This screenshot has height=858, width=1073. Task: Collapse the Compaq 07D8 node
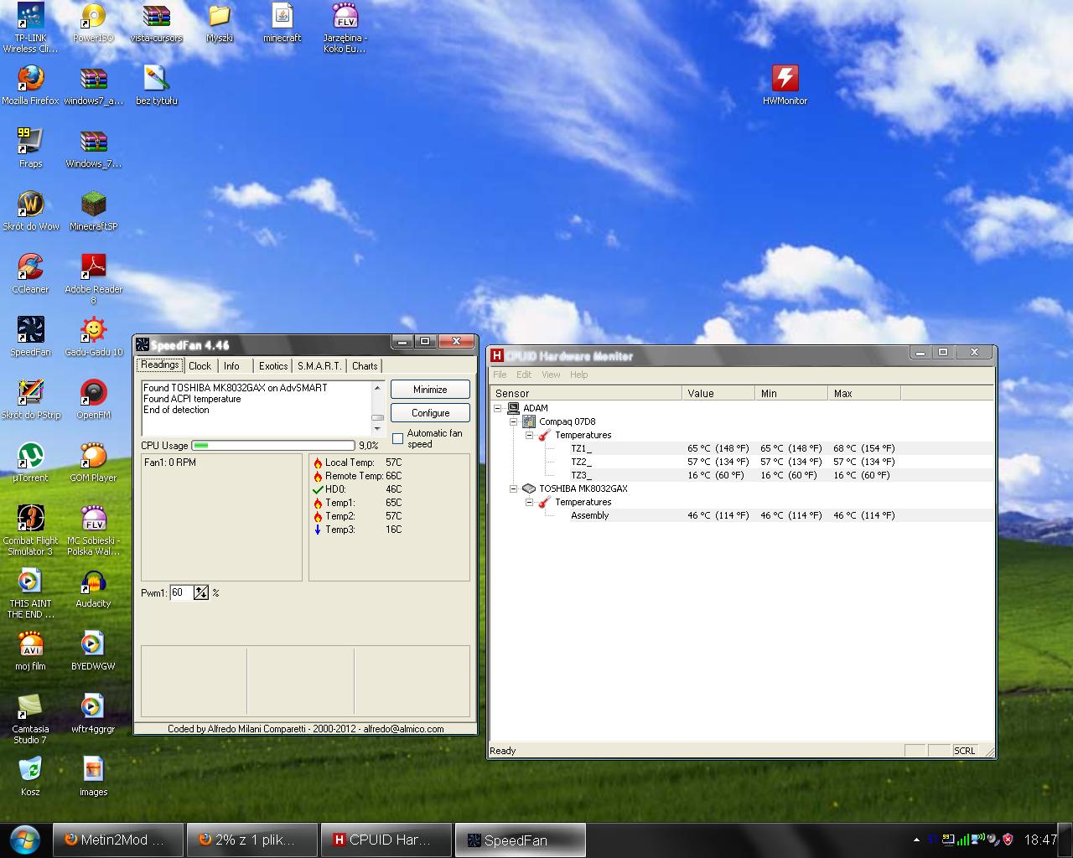[x=514, y=421]
